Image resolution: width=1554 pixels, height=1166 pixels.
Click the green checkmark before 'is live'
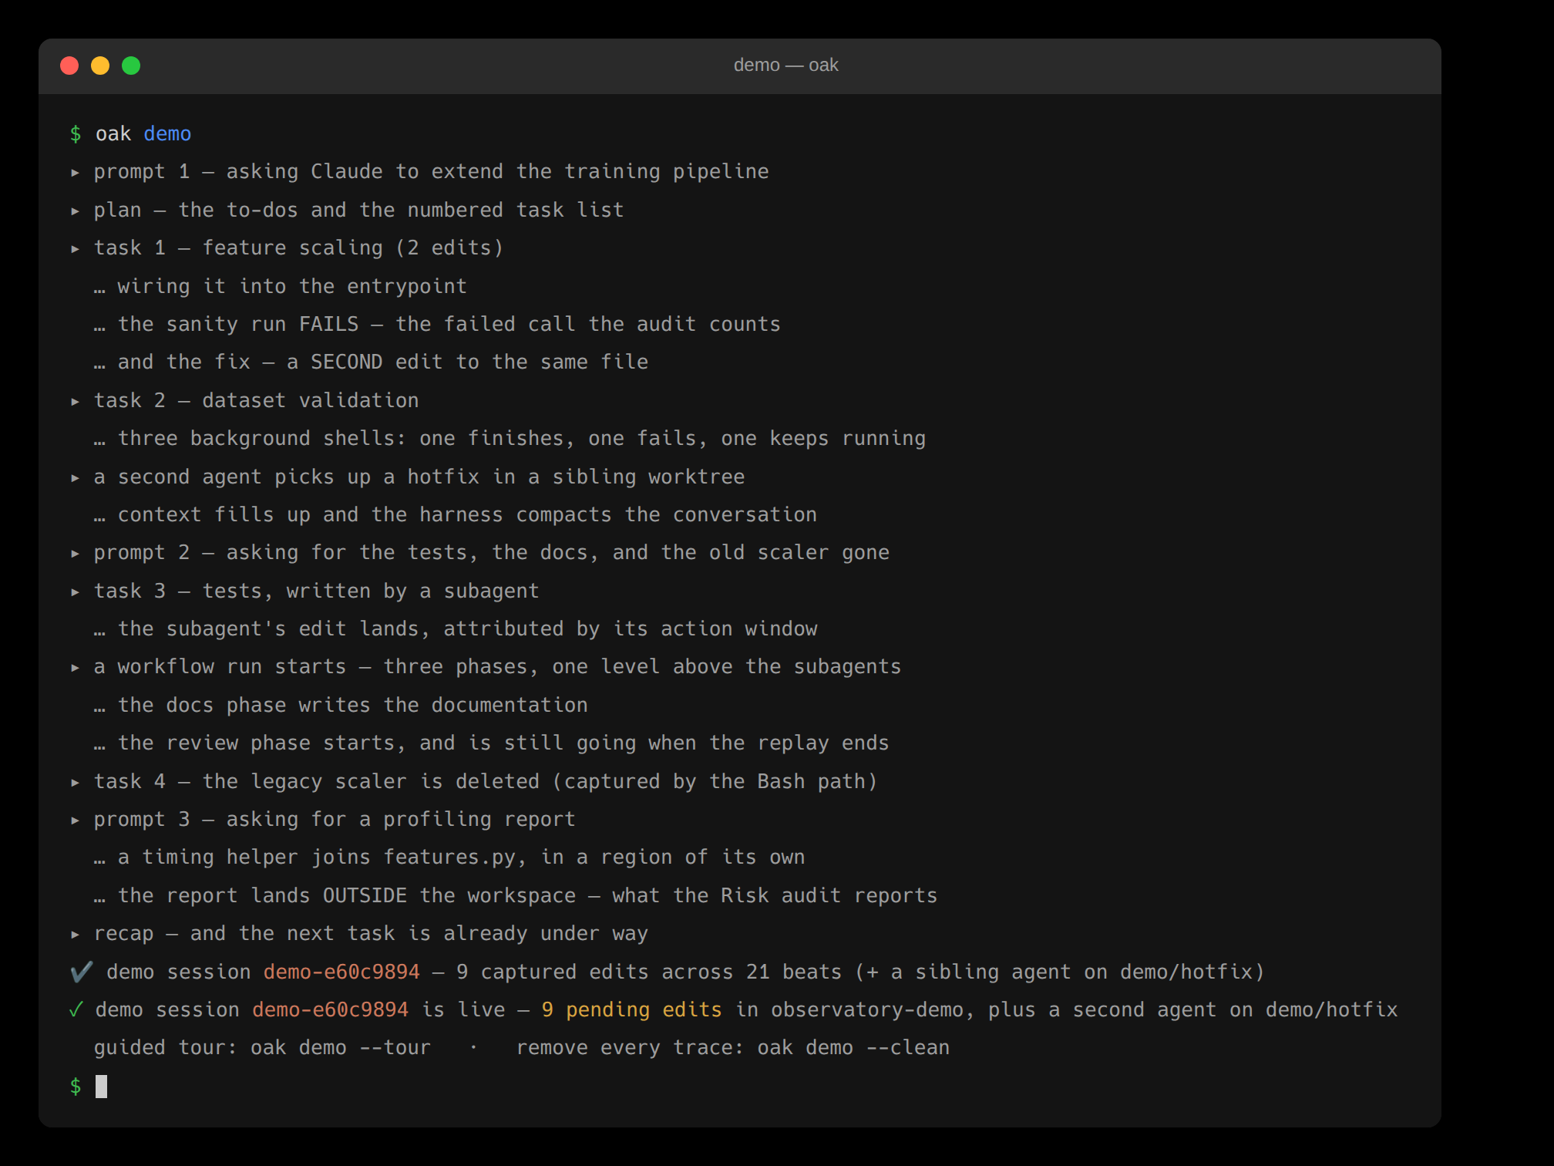(76, 1009)
